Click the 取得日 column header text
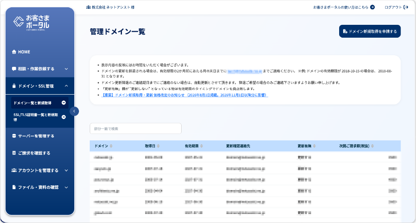 [150, 146]
